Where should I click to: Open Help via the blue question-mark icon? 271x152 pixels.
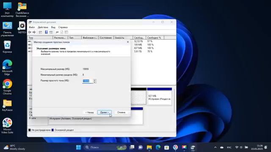click(46, 32)
